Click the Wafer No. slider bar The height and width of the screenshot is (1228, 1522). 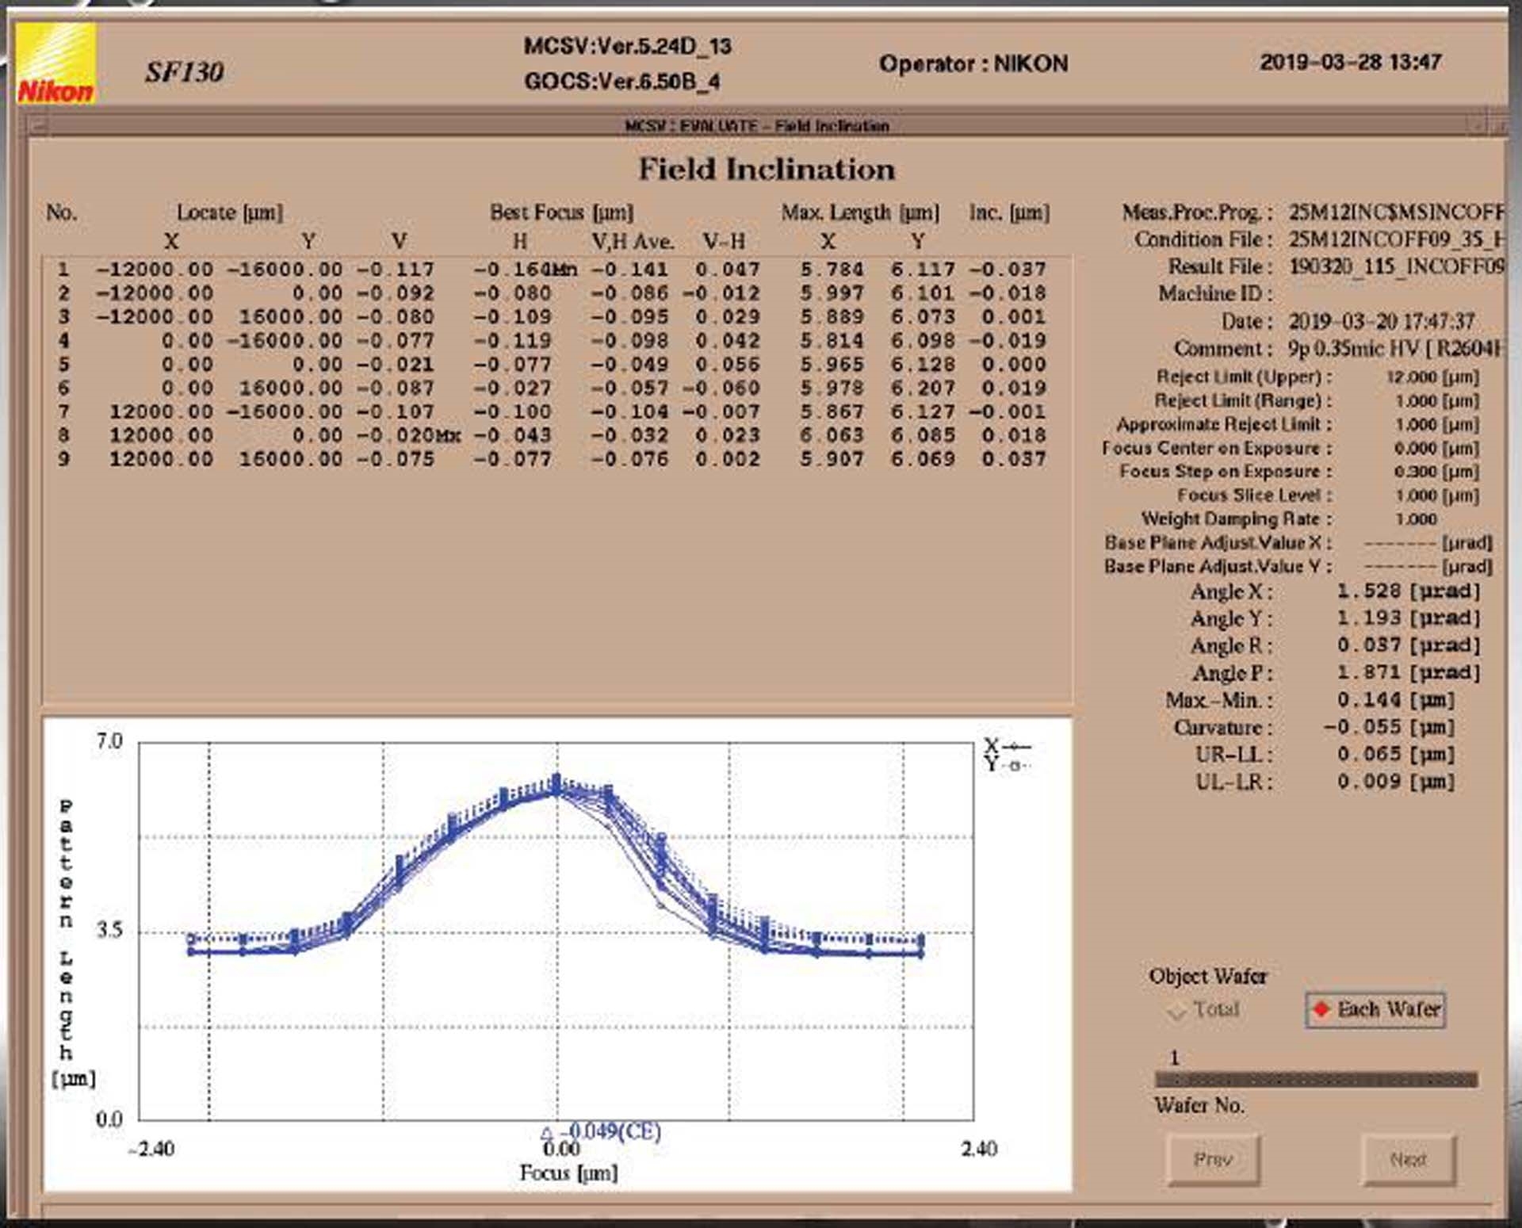pos(1316,1079)
